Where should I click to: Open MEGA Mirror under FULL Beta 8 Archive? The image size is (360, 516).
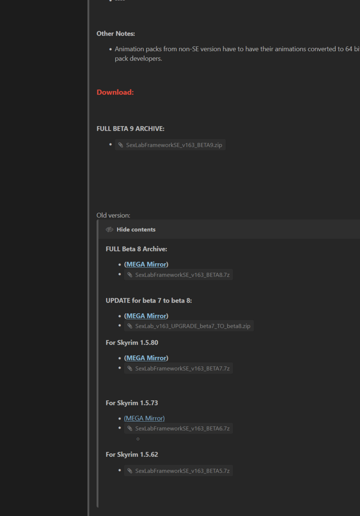point(146,264)
